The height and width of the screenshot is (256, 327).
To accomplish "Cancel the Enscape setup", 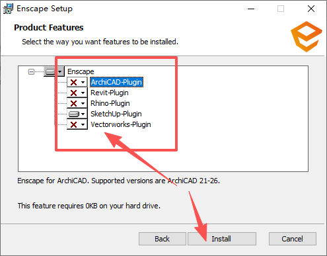I will pyautogui.click(x=293, y=239).
